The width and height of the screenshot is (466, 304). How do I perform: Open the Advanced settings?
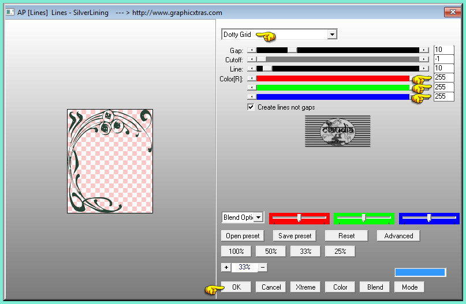pos(398,236)
